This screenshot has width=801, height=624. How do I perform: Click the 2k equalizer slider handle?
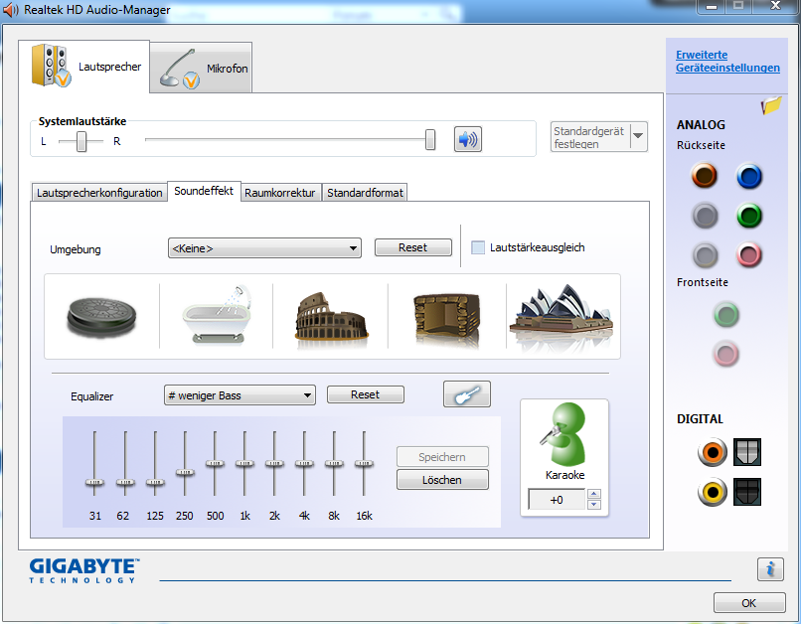(x=274, y=464)
